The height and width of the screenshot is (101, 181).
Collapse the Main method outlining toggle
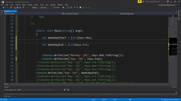pos(17,31)
